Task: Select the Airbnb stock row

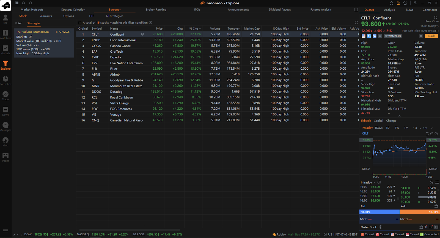Action: (x=218, y=74)
